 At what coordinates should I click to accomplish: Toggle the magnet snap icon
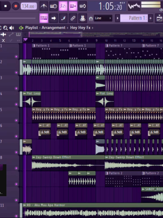coord(91,19)
